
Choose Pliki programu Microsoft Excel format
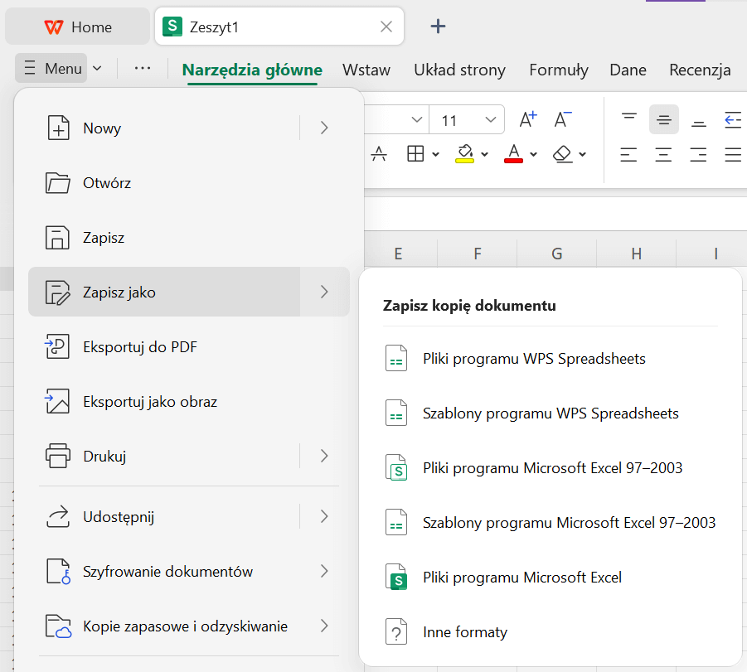[521, 578]
